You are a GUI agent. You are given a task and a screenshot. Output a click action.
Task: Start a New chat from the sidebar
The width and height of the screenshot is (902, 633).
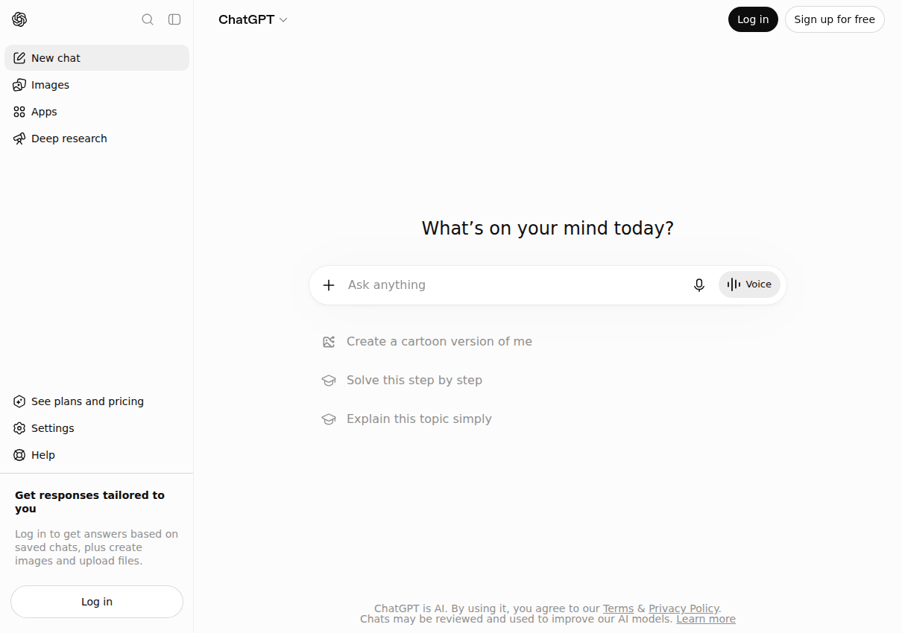coord(97,58)
